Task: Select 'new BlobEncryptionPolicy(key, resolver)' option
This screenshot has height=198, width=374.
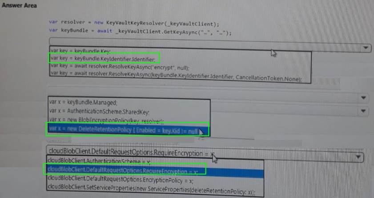Action: point(106,120)
